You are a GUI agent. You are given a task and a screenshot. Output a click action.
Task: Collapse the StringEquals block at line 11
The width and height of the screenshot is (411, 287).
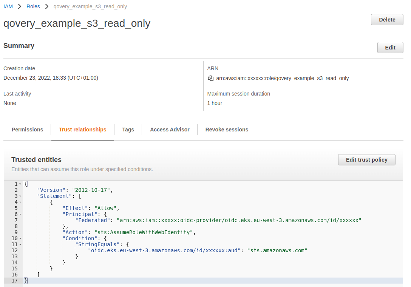point(20,244)
